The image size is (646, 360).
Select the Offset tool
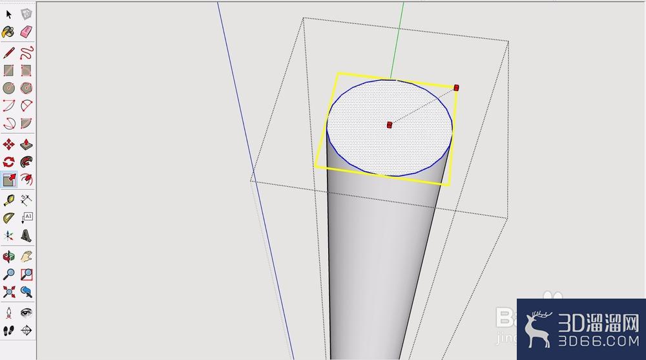(x=26, y=180)
